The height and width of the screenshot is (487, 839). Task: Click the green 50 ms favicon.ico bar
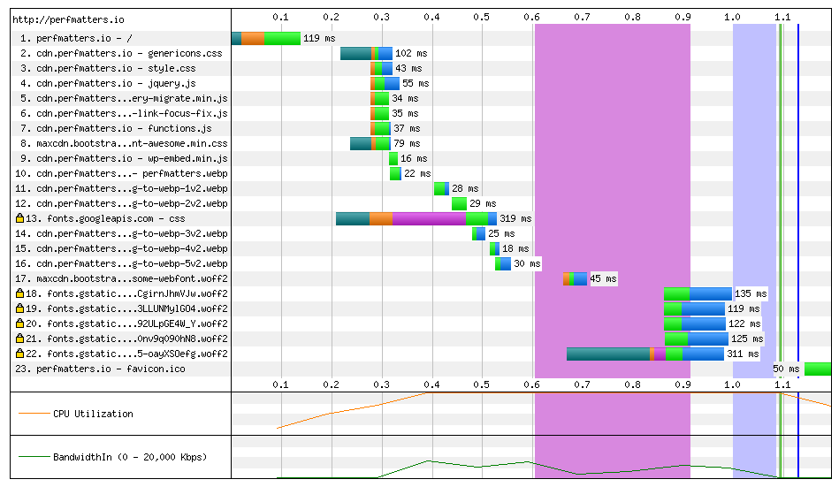pyautogui.click(x=818, y=369)
